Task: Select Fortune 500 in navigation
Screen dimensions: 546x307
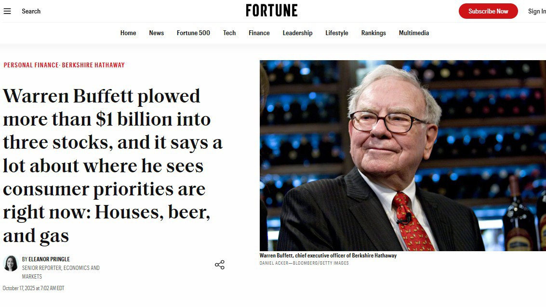Action: click(x=193, y=33)
